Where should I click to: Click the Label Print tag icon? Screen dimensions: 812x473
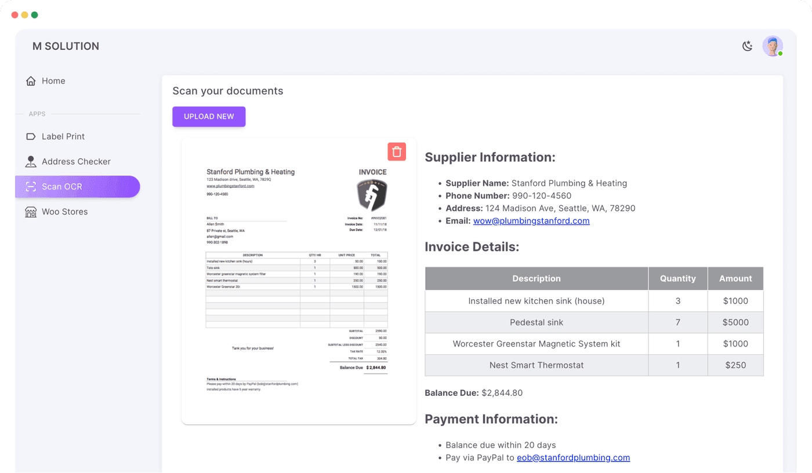pos(31,137)
